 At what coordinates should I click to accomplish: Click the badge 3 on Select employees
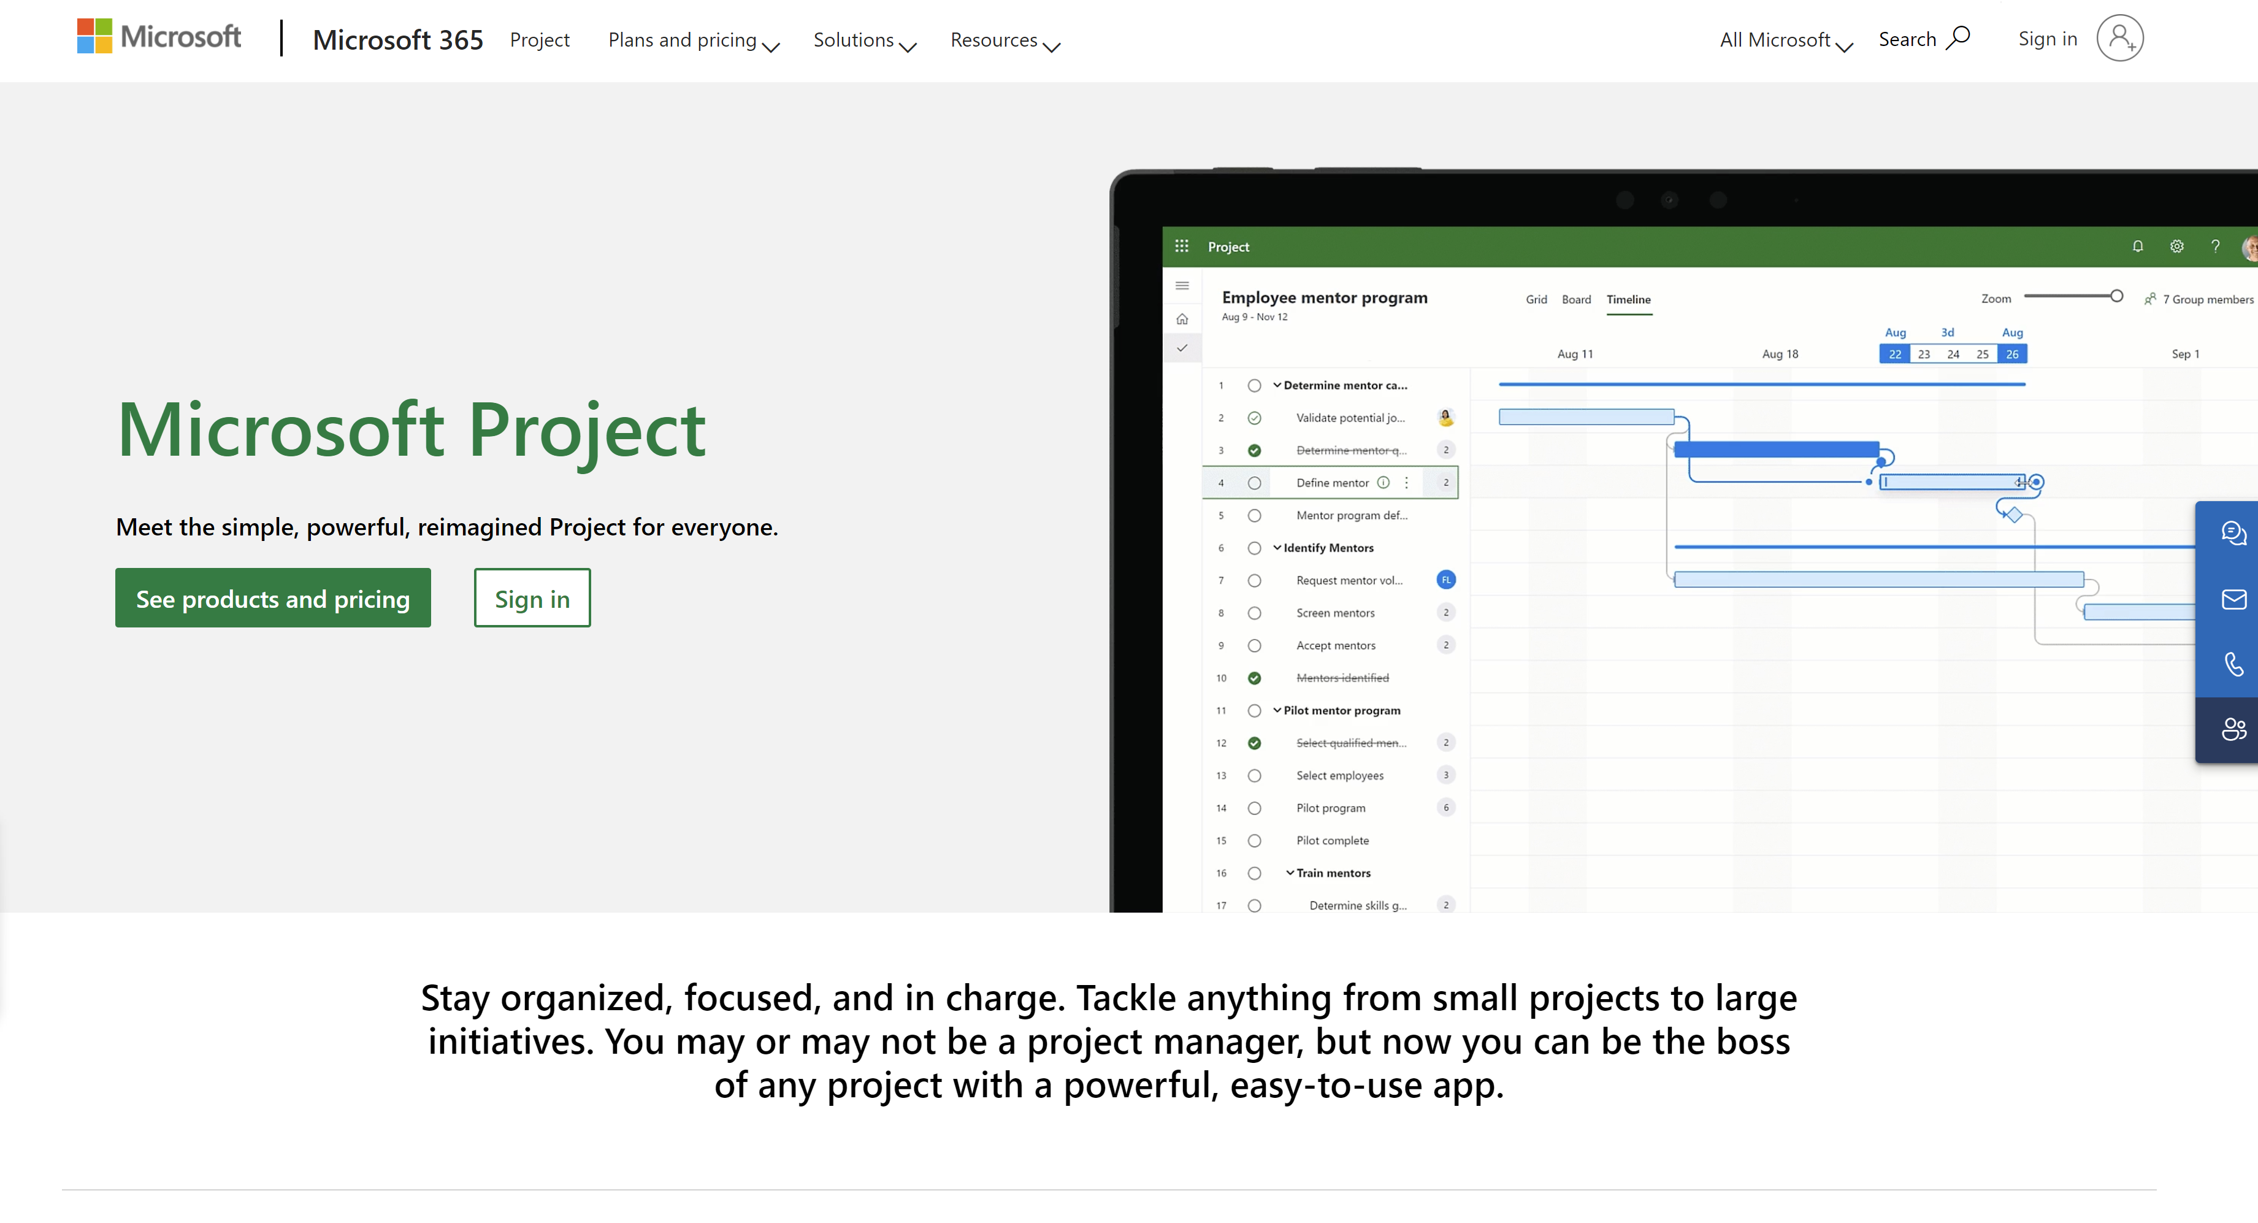pyautogui.click(x=1446, y=775)
